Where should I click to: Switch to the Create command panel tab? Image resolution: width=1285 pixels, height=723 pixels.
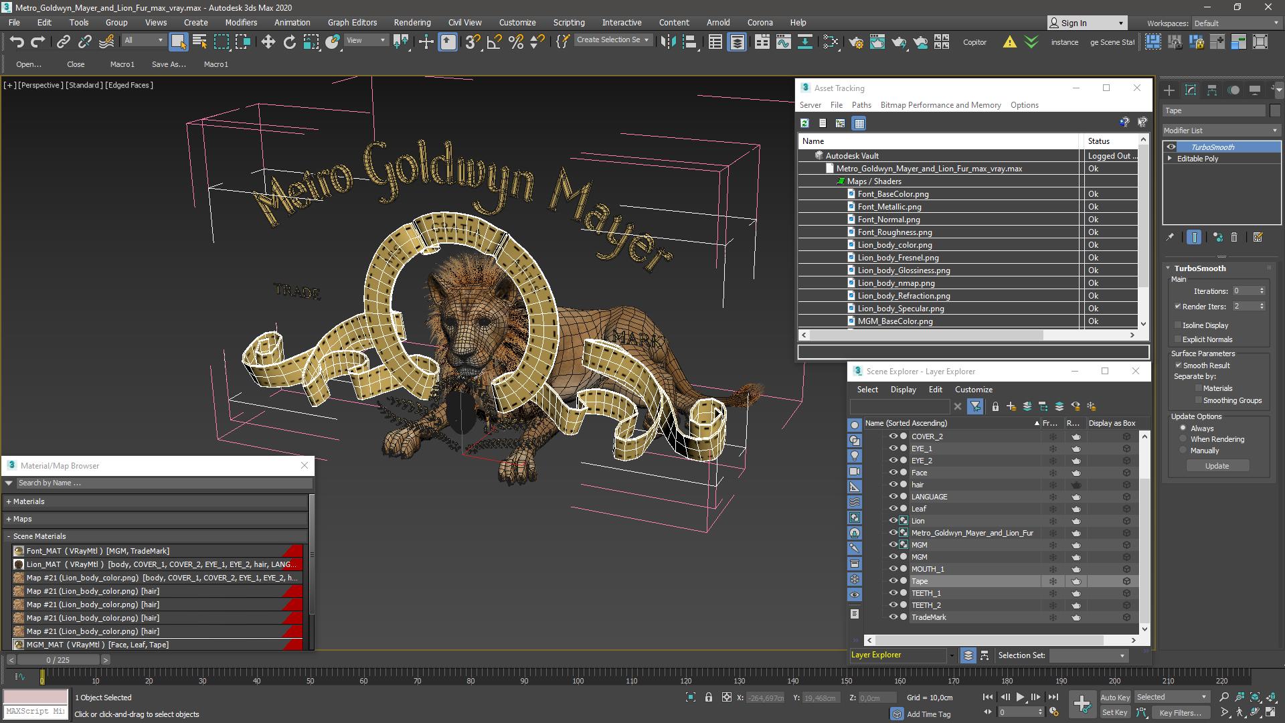click(x=1169, y=90)
